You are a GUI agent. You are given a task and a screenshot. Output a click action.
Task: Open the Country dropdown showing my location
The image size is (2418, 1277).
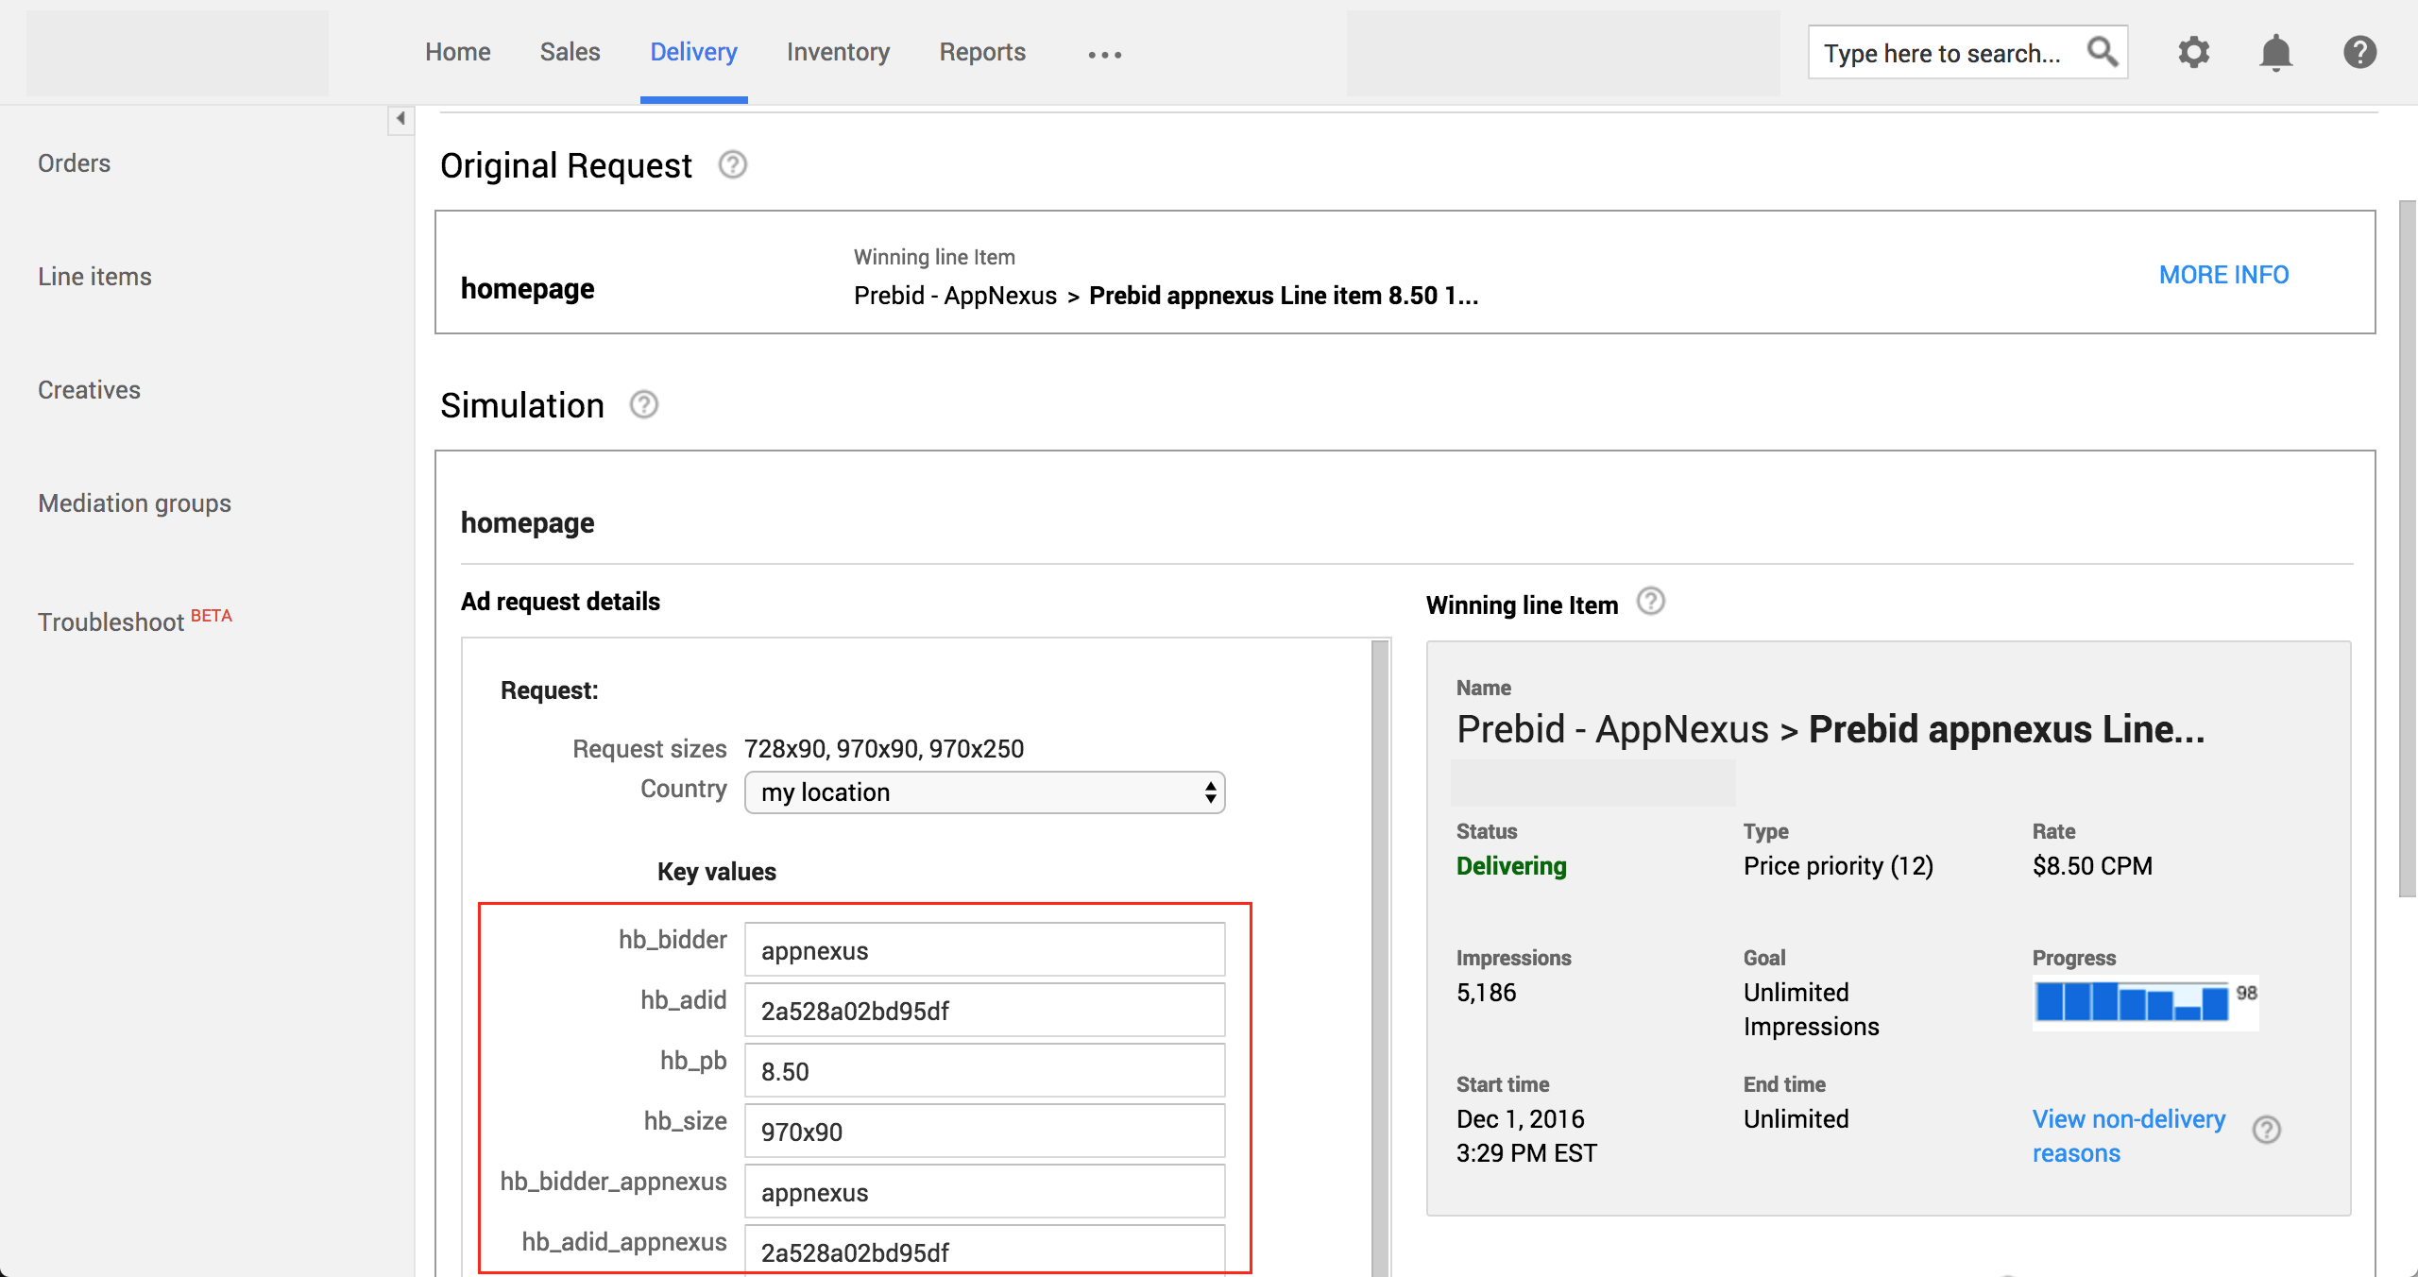coord(984,792)
